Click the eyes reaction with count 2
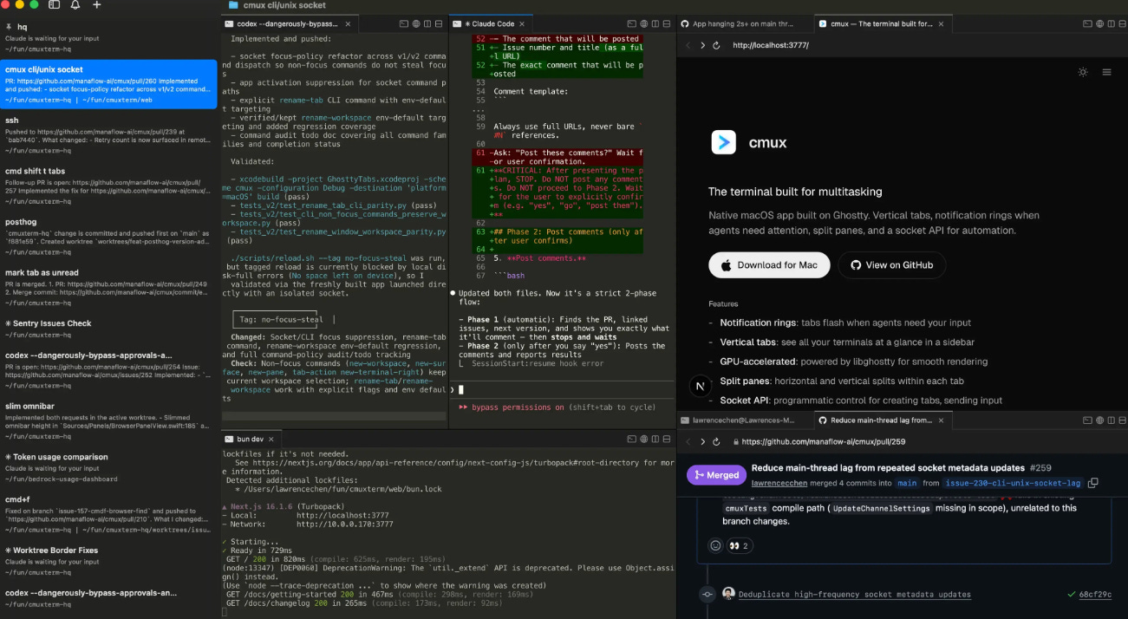 [x=740, y=545]
